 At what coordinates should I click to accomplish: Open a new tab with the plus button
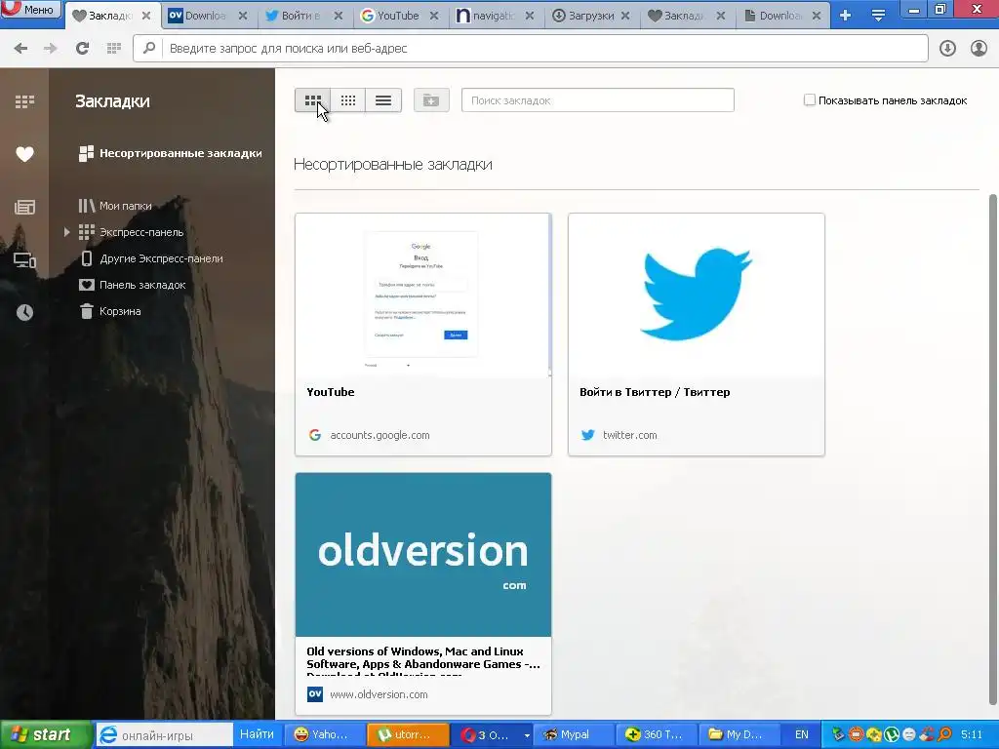(x=846, y=16)
